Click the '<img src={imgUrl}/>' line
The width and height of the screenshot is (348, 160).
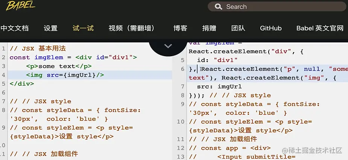[65, 75]
